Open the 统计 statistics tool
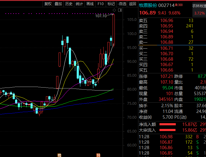Viewport: 206px width, 157px height. tap(79, 4)
